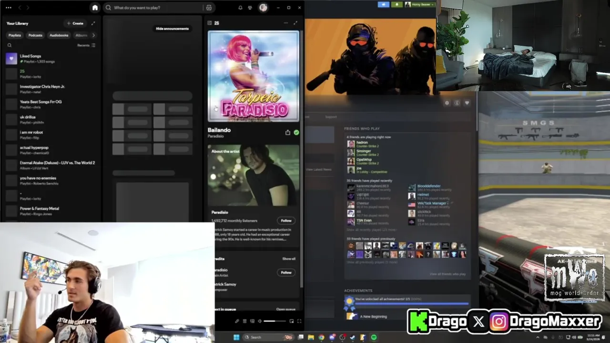This screenshot has width=610, height=343.
Task: Click Hide announcements button
Action: coord(172,29)
